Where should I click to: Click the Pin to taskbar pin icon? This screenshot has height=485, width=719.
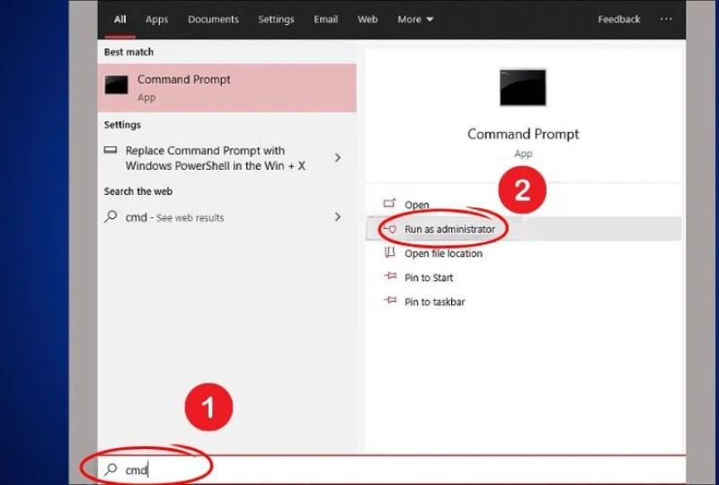[390, 301]
